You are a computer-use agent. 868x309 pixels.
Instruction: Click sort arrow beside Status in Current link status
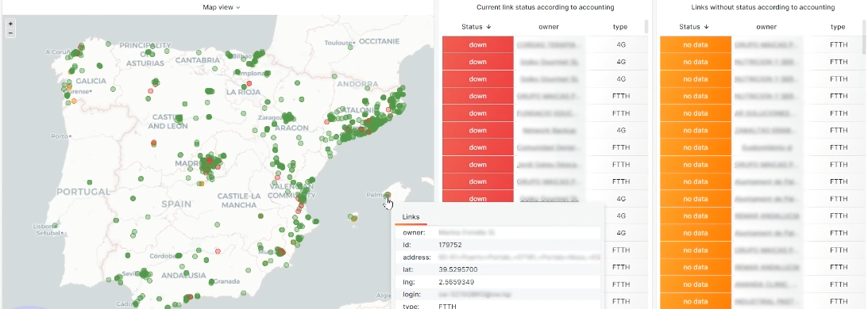(x=489, y=26)
